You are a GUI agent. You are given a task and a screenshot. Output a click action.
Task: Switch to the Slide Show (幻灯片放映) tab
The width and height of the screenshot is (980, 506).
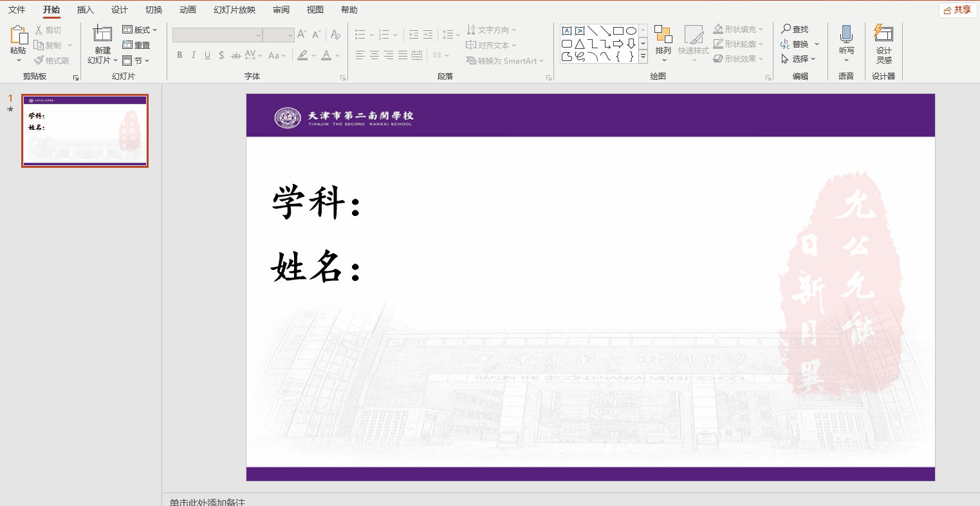pyautogui.click(x=234, y=10)
